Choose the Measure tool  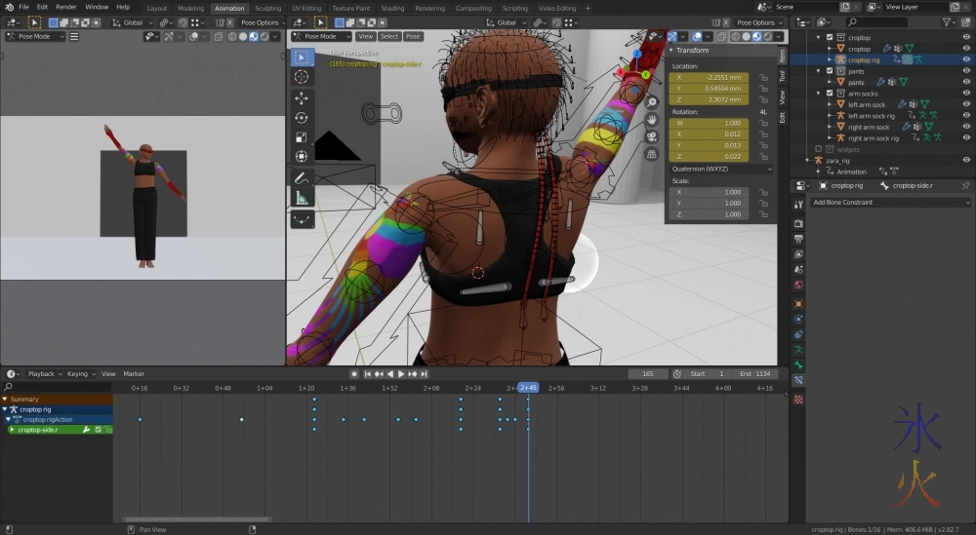click(x=302, y=198)
